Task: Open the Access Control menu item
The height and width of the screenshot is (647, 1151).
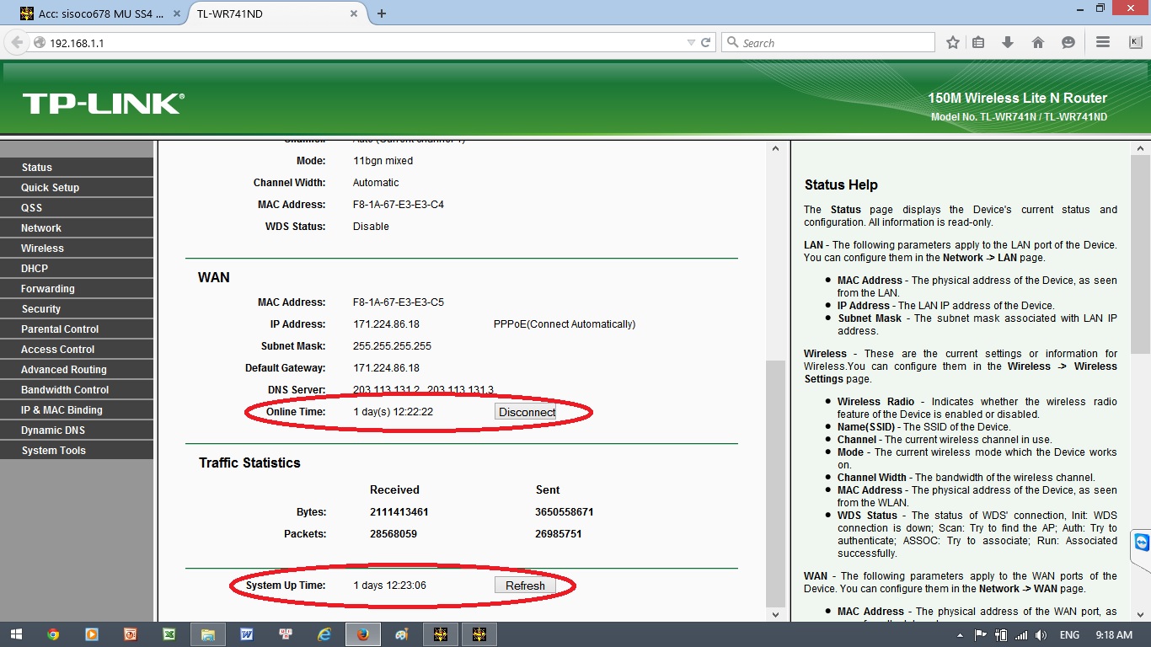Action: tap(77, 349)
